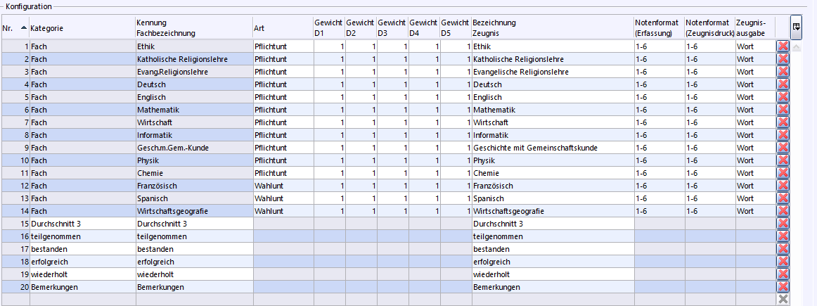Viewport: 817px width, 306px height.
Task: Edit Gewicht D1 value for Englisch
Action: tap(329, 97)
